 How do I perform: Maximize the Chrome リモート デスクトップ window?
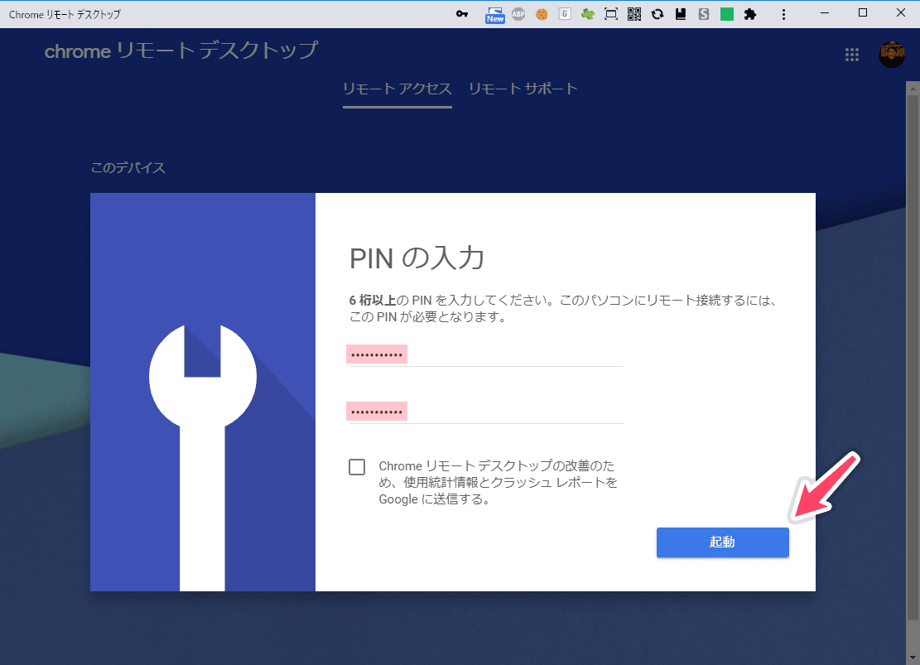(x=863, y=13)
